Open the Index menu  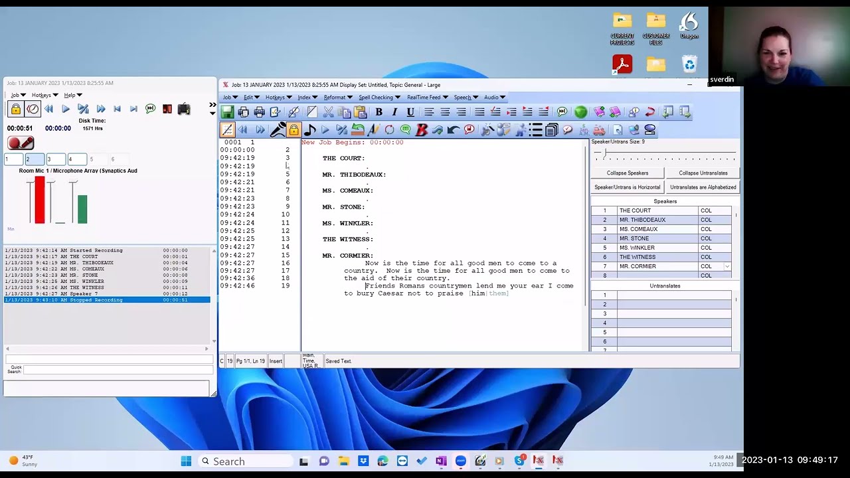(307, 98)
